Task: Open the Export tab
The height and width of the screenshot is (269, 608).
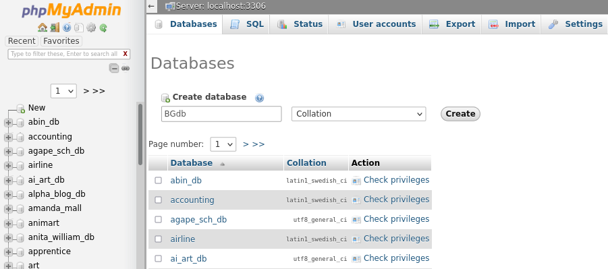Action: click(x=451, y=24)
